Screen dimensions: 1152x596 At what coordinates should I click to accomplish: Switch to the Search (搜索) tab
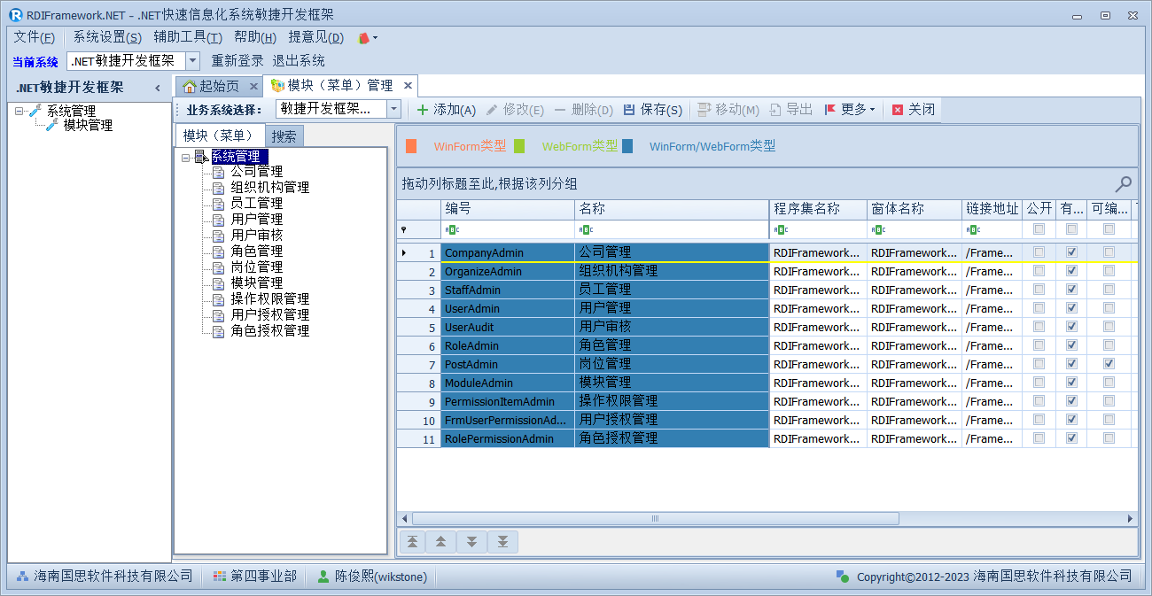click(284, 136)
